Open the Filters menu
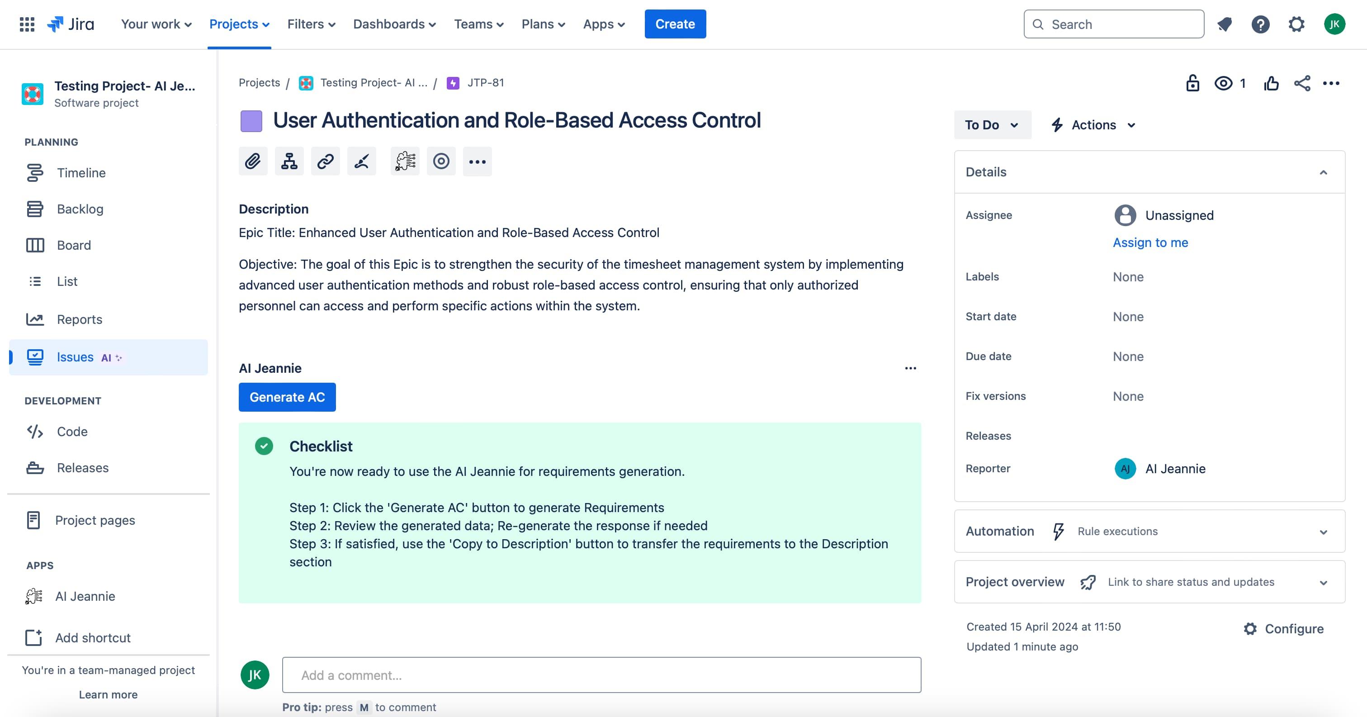The image size is (1367, 717). 311,24
